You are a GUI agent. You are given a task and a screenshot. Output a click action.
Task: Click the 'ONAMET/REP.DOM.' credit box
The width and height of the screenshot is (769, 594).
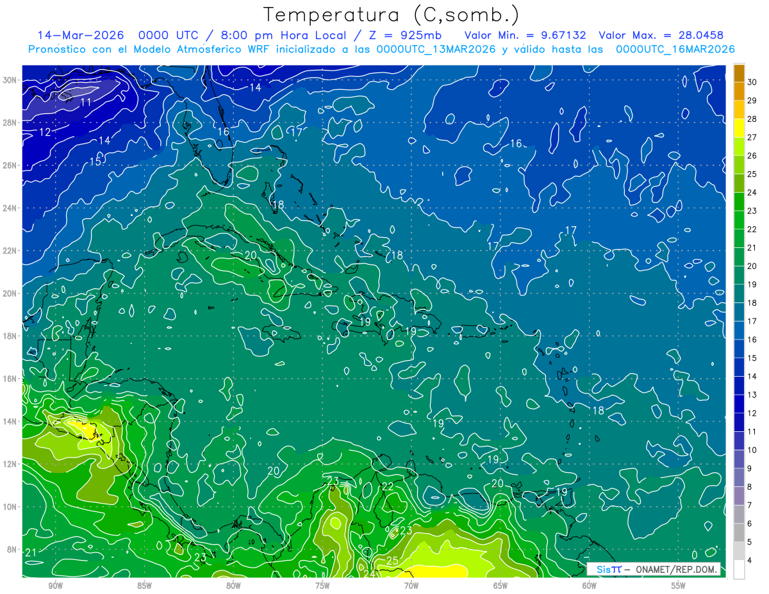pos(653,569)
